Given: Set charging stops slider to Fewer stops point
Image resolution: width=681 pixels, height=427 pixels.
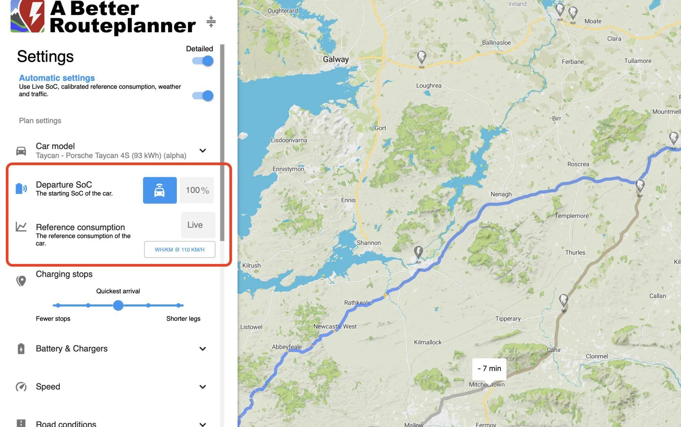Looking at the screenshot, I should point(58,305).
